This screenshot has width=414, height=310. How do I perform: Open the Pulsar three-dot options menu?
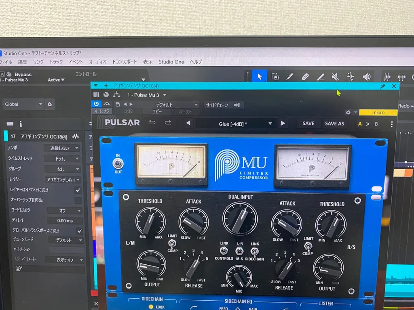(x=391, y=124)
